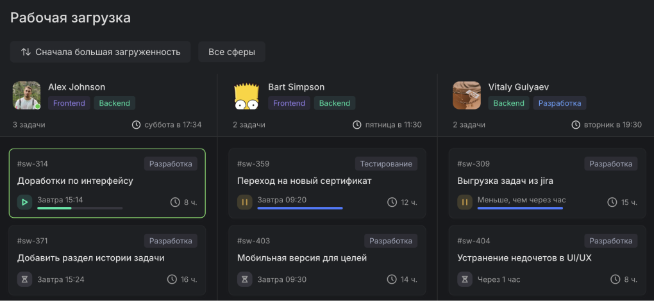Click the green progress bar on task sw-314

55,208
